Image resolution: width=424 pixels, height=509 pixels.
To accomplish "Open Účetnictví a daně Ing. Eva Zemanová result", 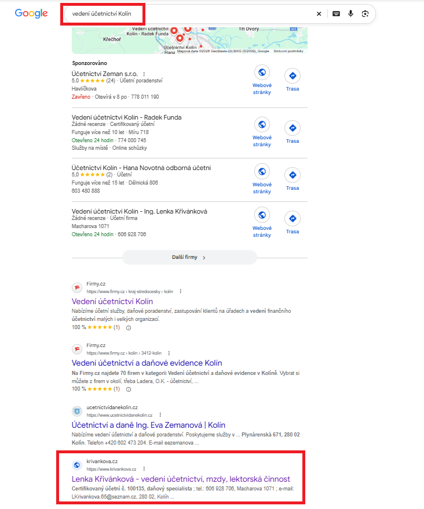I will click(x=148, y=425).
